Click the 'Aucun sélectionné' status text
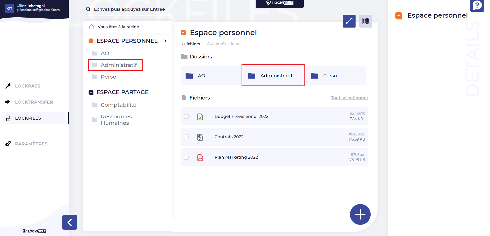 coord(224,44)
